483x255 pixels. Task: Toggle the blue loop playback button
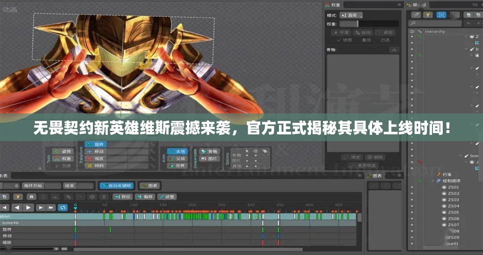pos(63,208)
